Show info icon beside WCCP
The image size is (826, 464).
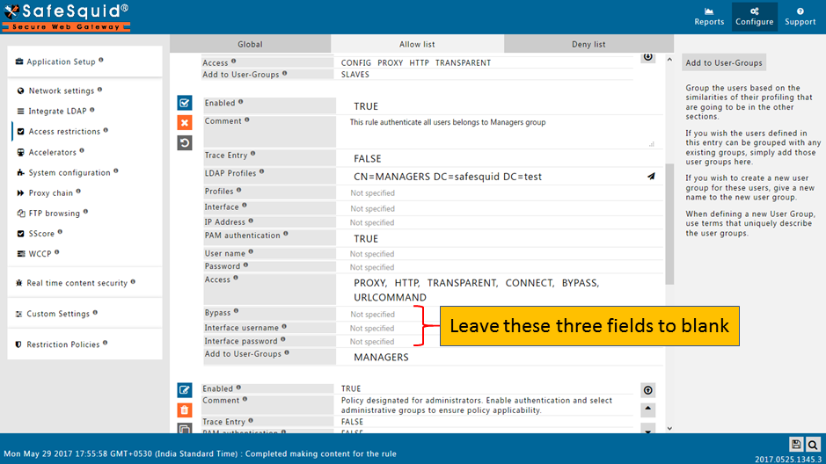pos(57,252)
